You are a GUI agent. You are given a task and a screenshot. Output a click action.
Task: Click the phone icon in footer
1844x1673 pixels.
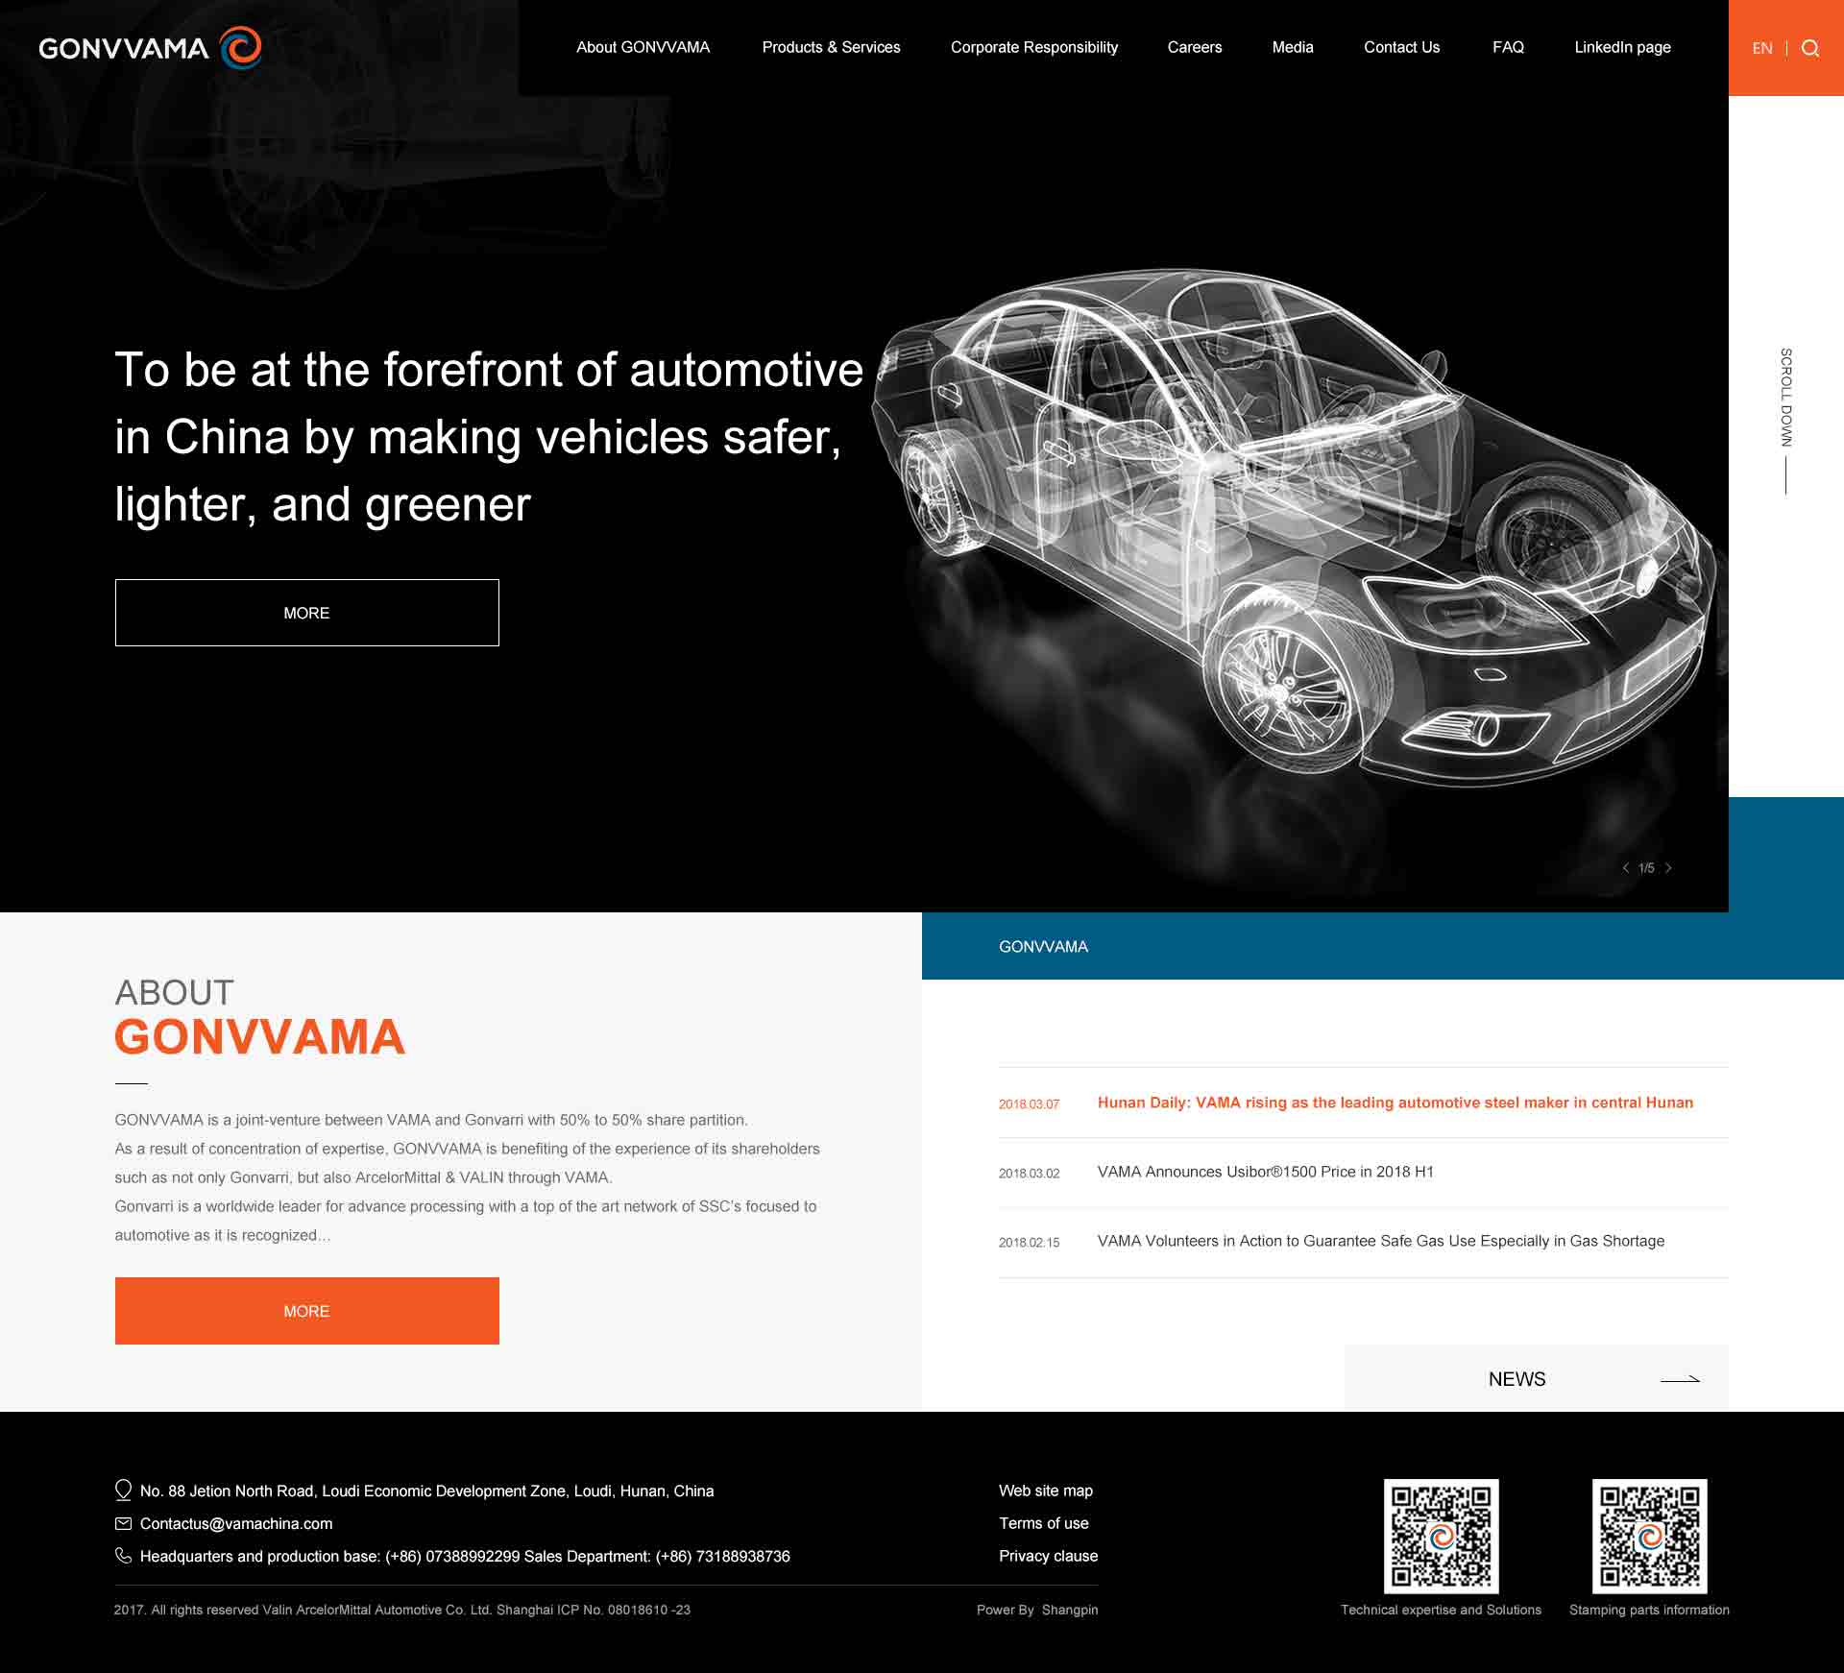pyautogui.click(x=124, y=1554)
